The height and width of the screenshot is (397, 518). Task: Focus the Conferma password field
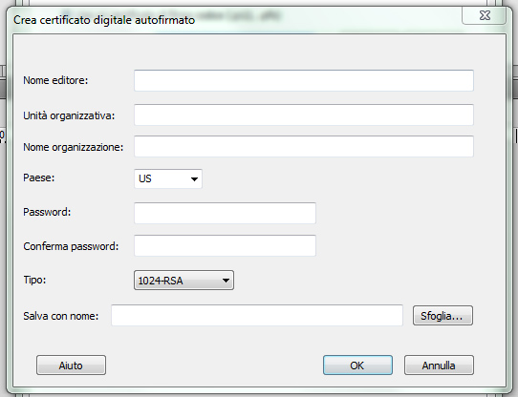225,245
